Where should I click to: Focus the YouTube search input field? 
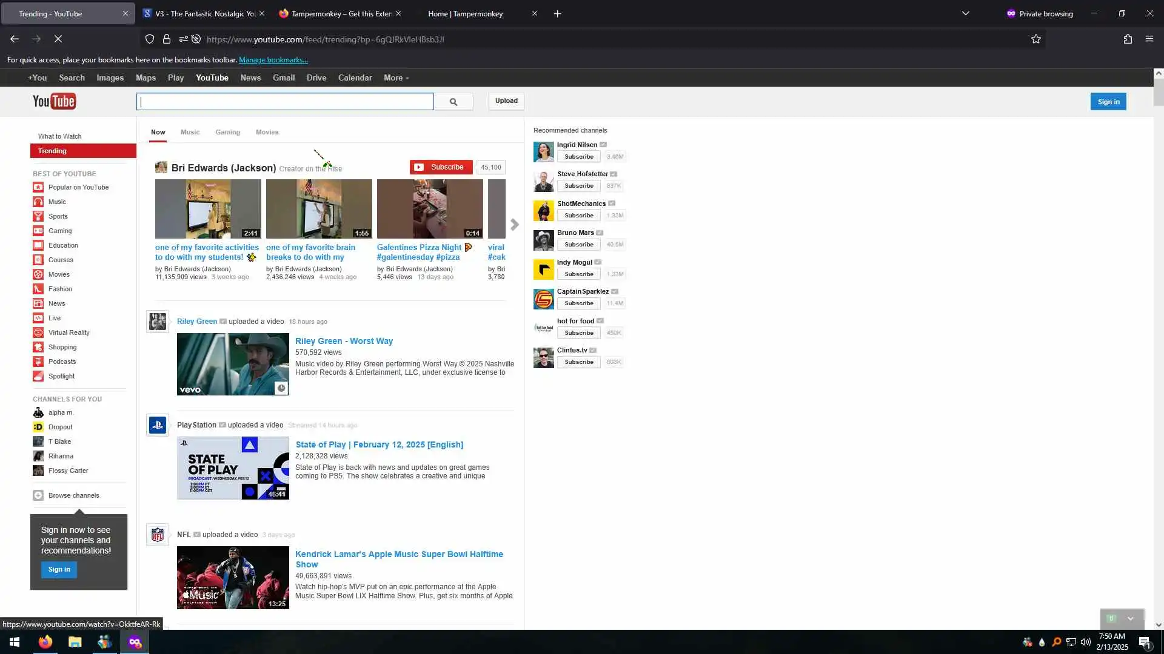pyautogui.click(x=285, y=102)
